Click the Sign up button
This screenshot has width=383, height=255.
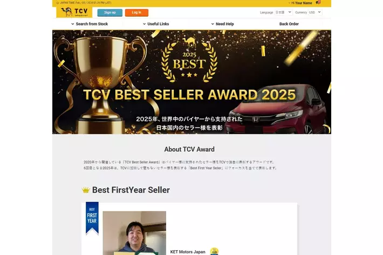tap(110, 12)
